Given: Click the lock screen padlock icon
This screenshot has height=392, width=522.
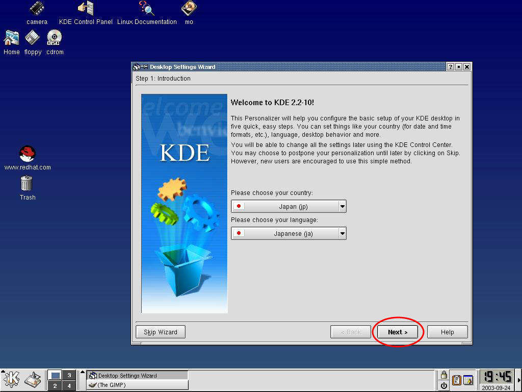Looking at the screenshot, I should click(444, 375).
